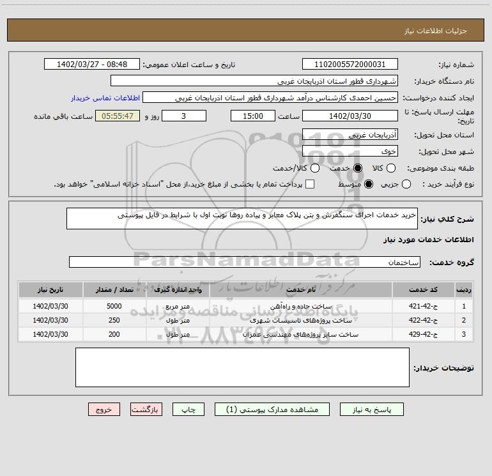
Task: Select the خدمت radio button
Action: click(x=357, y=168)
